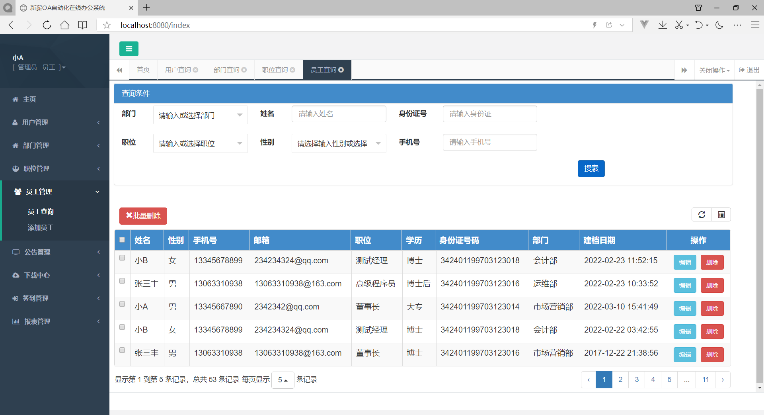The height and width of the screenshot is (415, 764).
Task: Focus the 手机号 input field
Action: pyautogui.click(x=490, y=142)
